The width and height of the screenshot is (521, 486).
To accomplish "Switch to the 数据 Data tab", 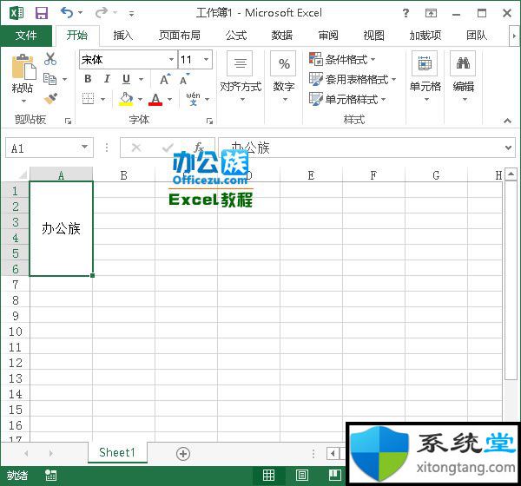I will click(x=282, y=36).
